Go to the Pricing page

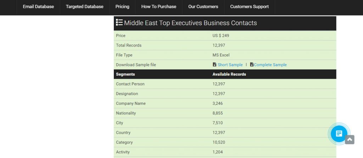122,6
